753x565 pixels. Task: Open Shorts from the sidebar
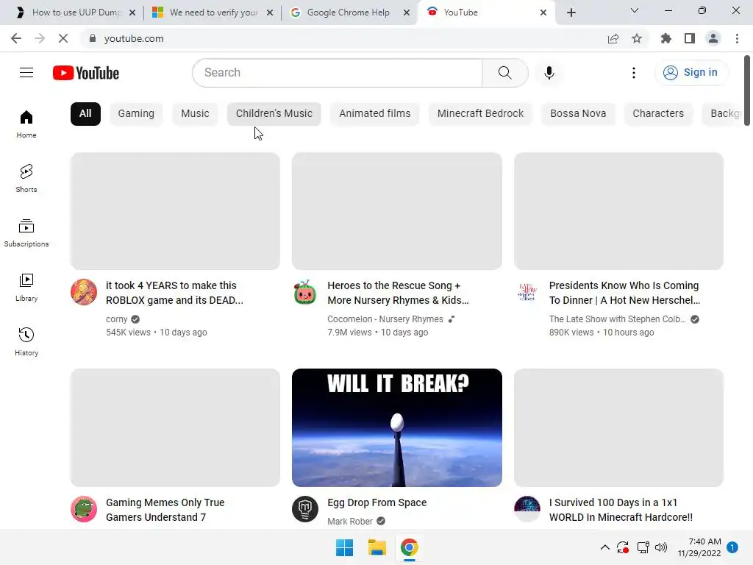pos(26,179)
